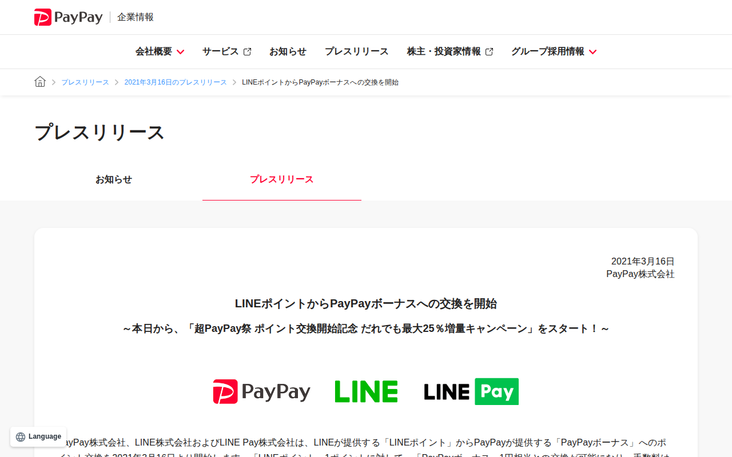Click the LINE Pay logo in article
Screen dimensions: 732x457
point(471,392)
